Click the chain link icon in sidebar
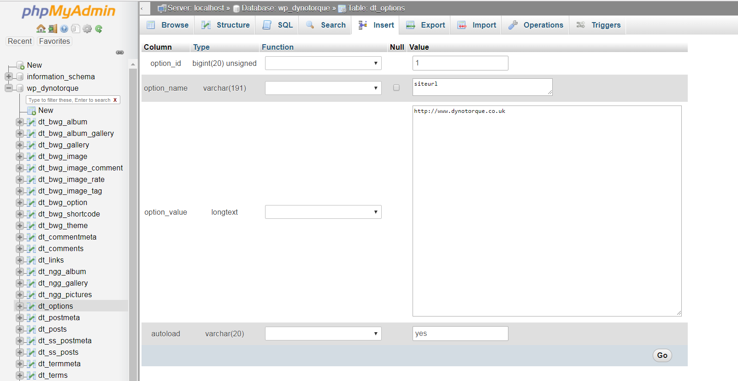The image size is (738, 381). click(120, 53)
